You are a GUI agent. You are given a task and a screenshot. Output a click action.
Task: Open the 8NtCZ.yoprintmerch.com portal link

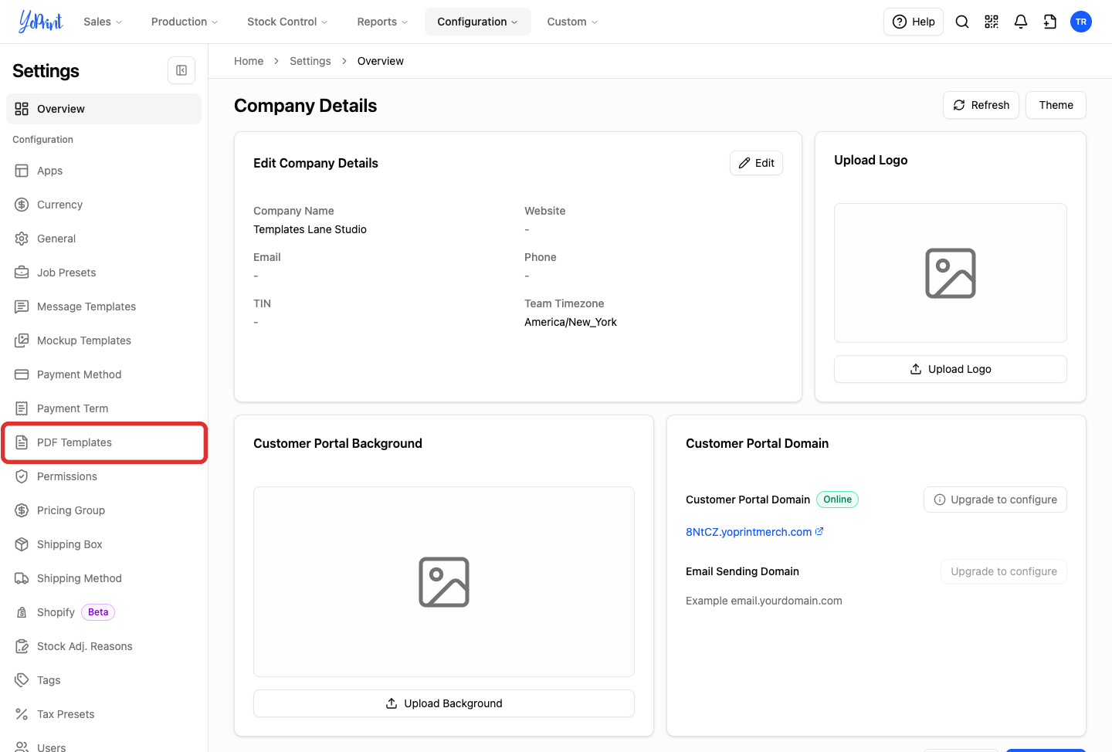(x=754, y=532)
